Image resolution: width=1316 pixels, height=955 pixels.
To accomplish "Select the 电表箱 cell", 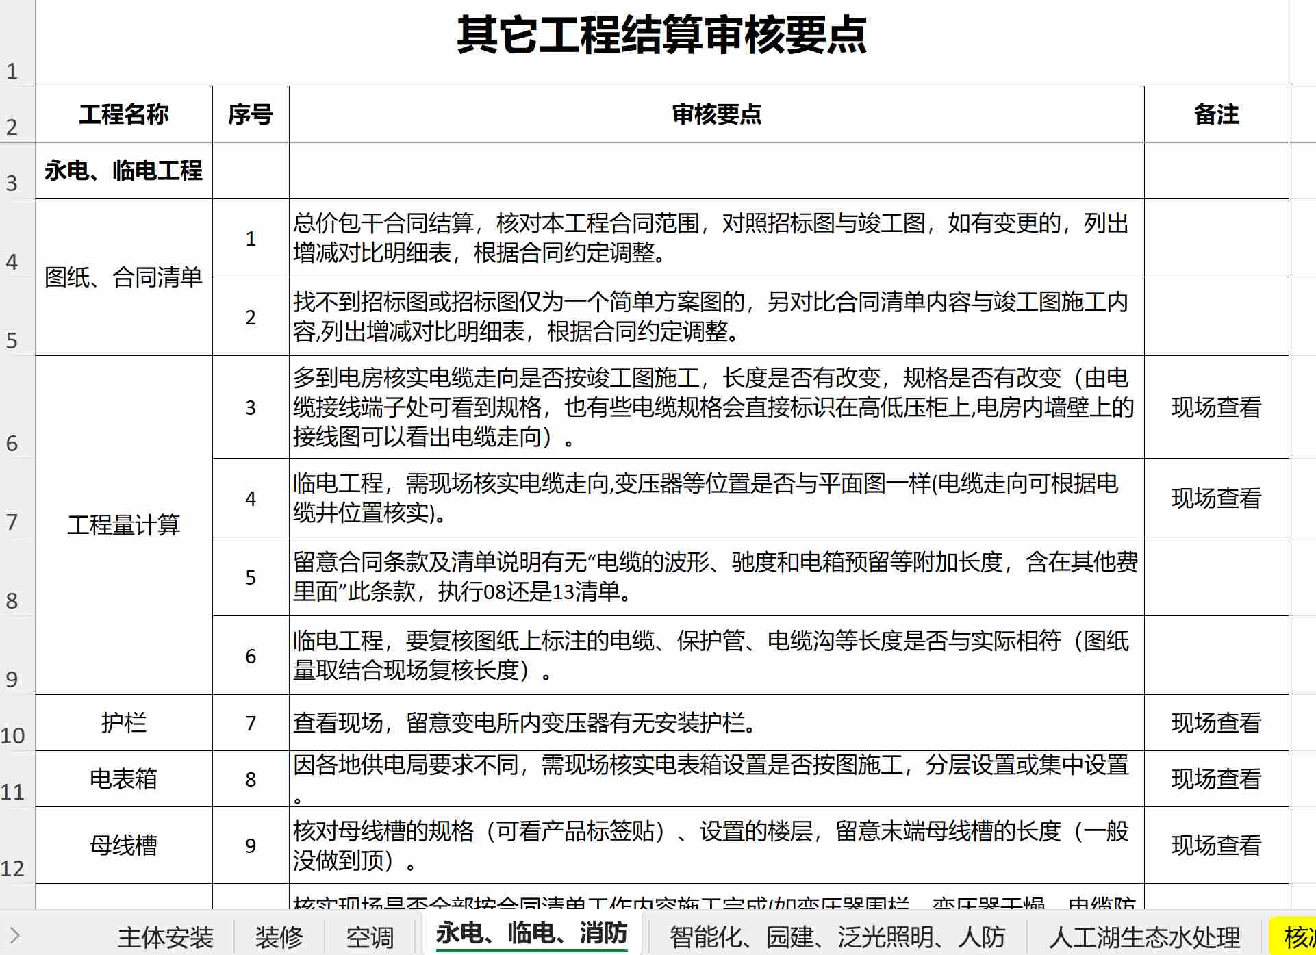I will pyautogui.click(x=124, y=779).
